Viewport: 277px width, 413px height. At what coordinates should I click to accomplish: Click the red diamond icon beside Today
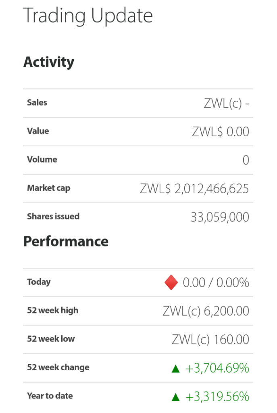(x=171, y=282)
